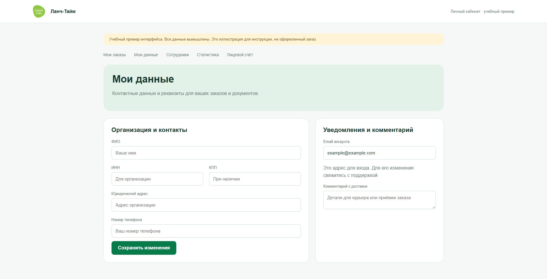Screen dimensions: 547x279
Task: Click the 'Организация и контакты' heading
Action: (x=149, y=130)
